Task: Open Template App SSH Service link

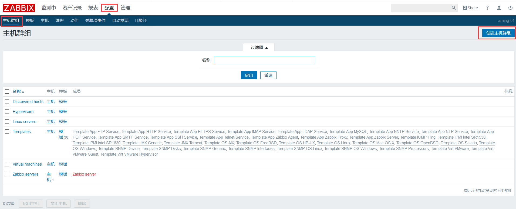Action: click(174, 137)
